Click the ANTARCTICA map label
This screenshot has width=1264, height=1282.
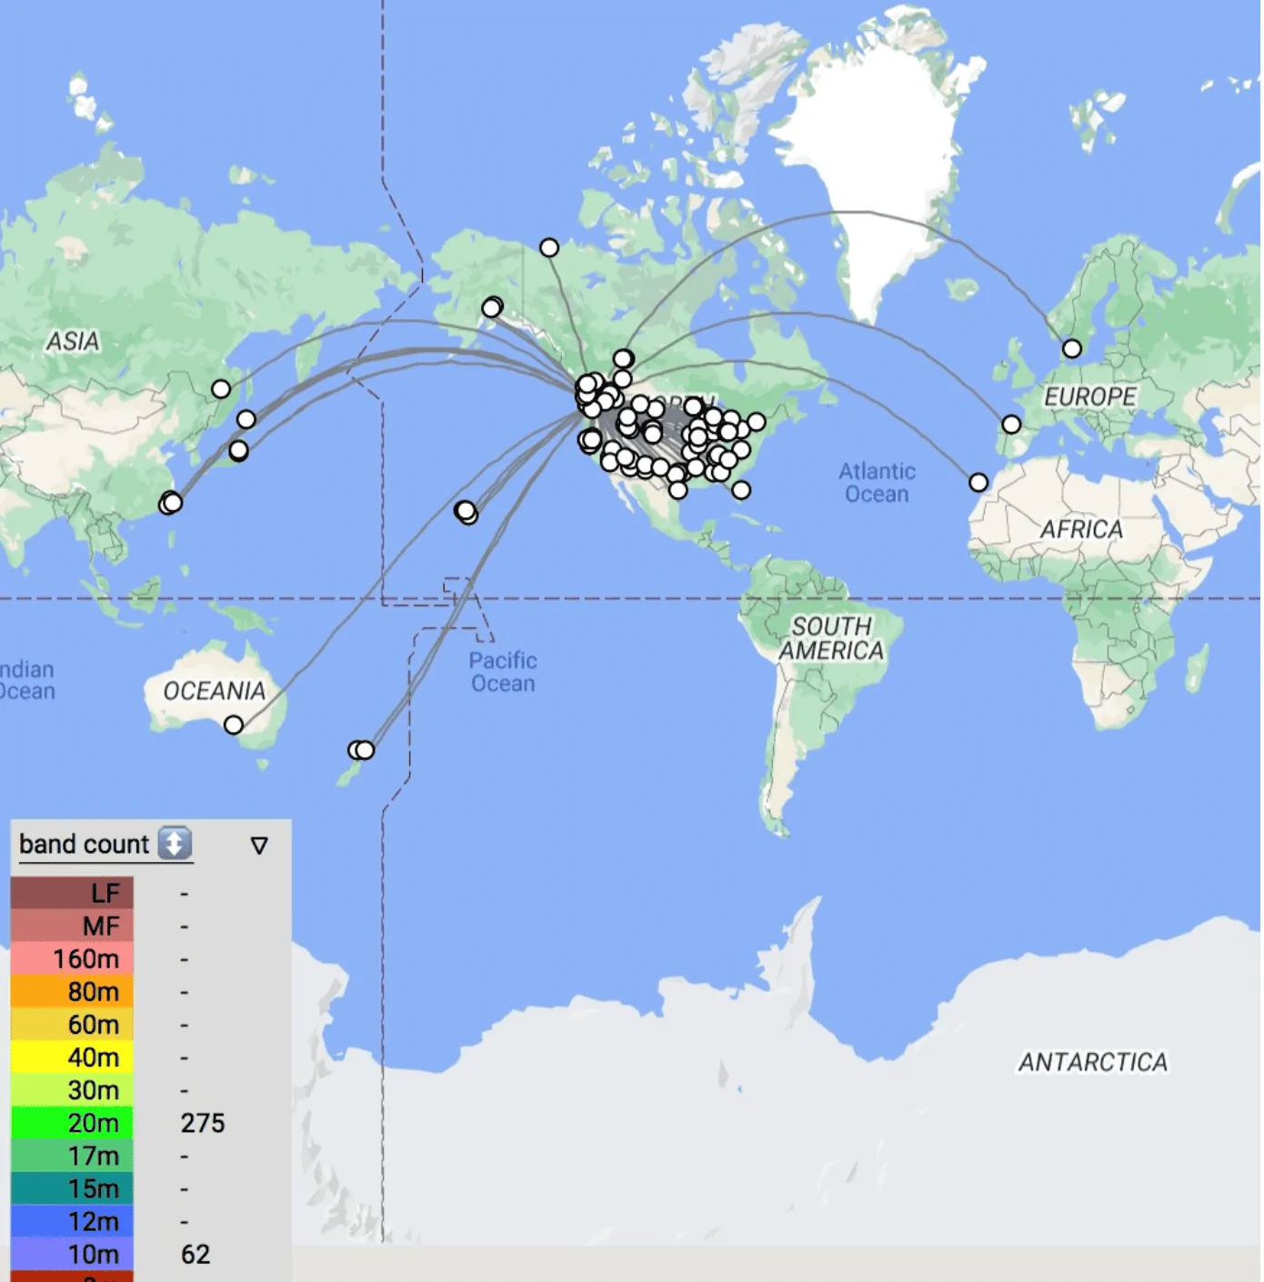coord(1093,1062)
